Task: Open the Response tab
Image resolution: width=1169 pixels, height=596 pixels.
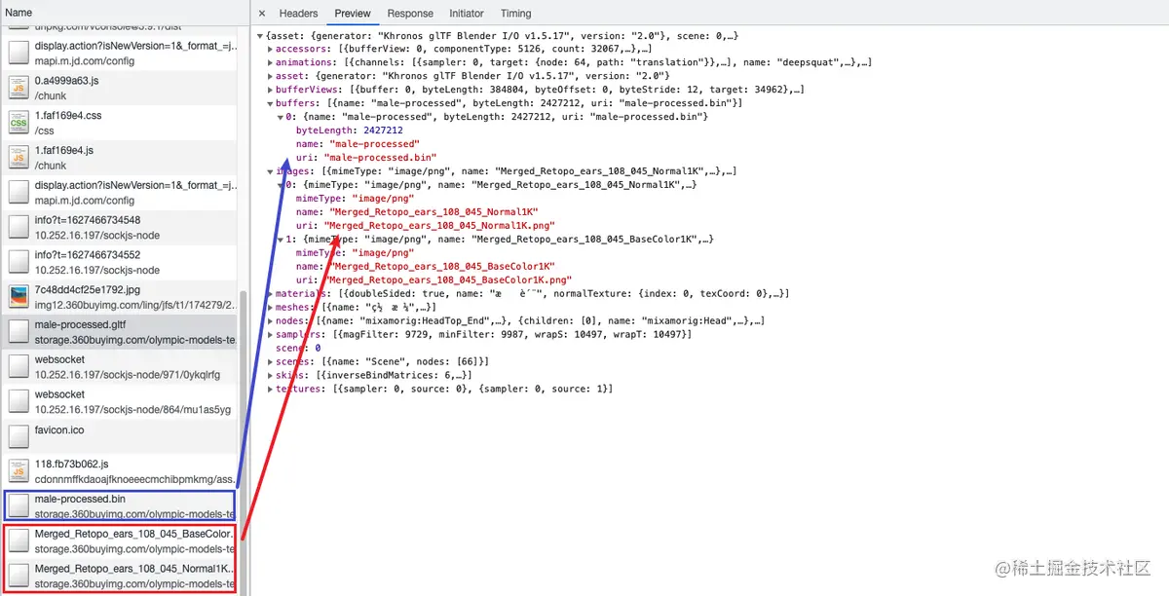Action: coord(410,14)
